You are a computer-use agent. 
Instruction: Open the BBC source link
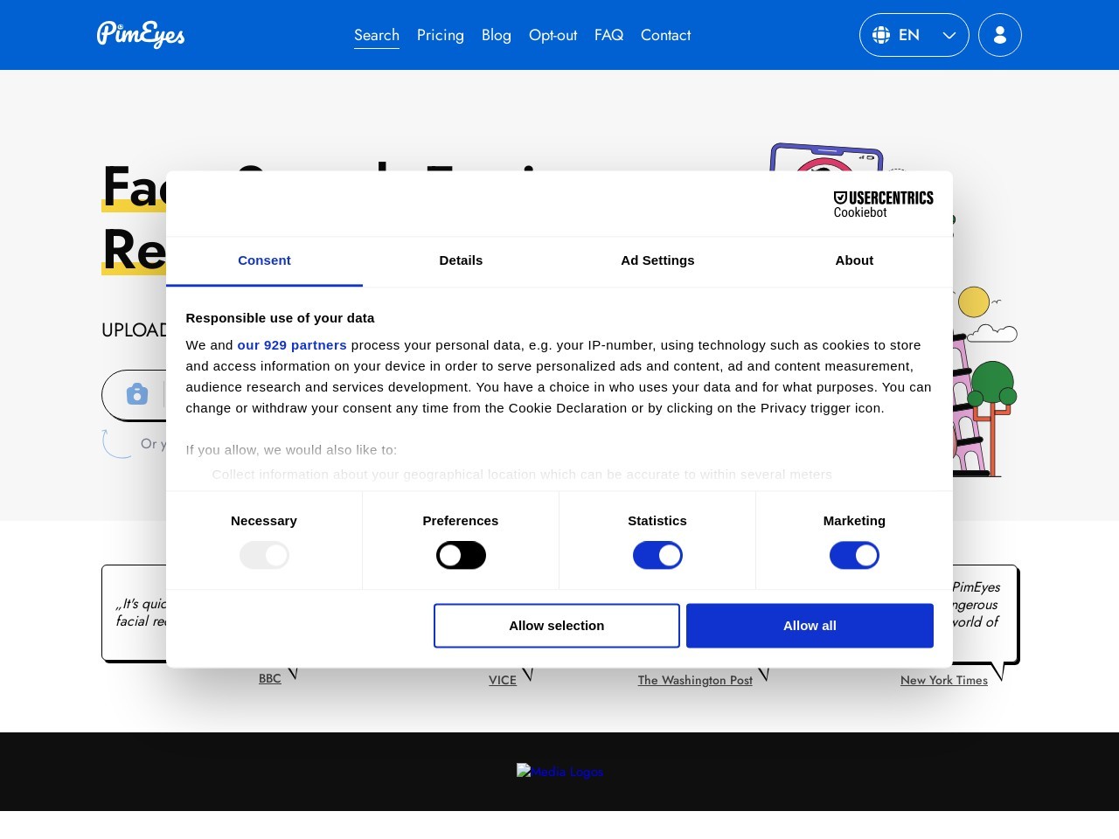pyautogui.click(x=270, y=678)
